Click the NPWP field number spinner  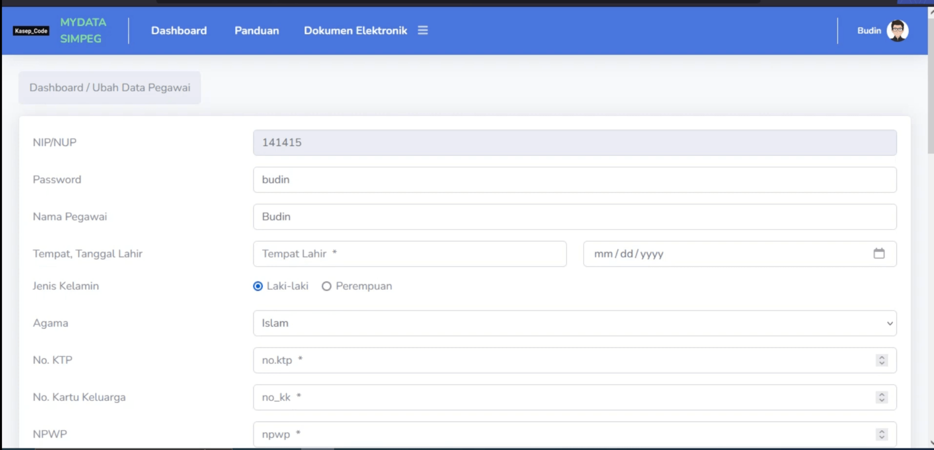[x=882, y=434]
